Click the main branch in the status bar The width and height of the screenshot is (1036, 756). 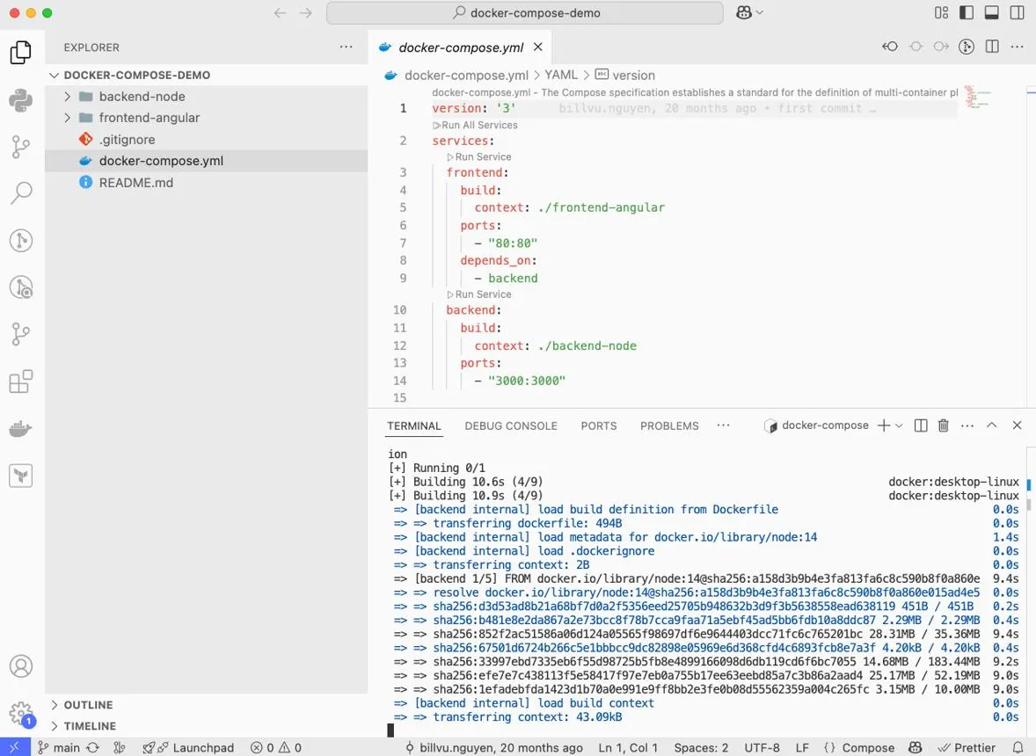59,747
